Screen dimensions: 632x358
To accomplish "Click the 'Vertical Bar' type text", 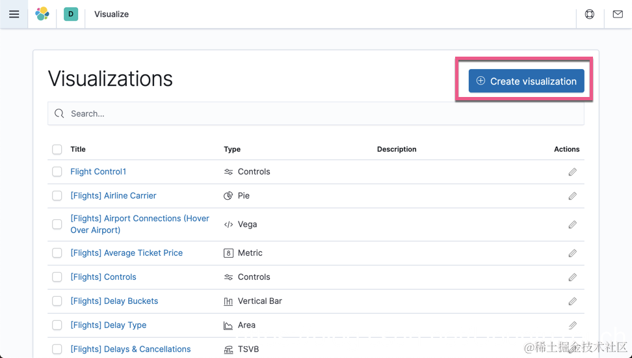I will pyautogui.click(x=260, y=301).
